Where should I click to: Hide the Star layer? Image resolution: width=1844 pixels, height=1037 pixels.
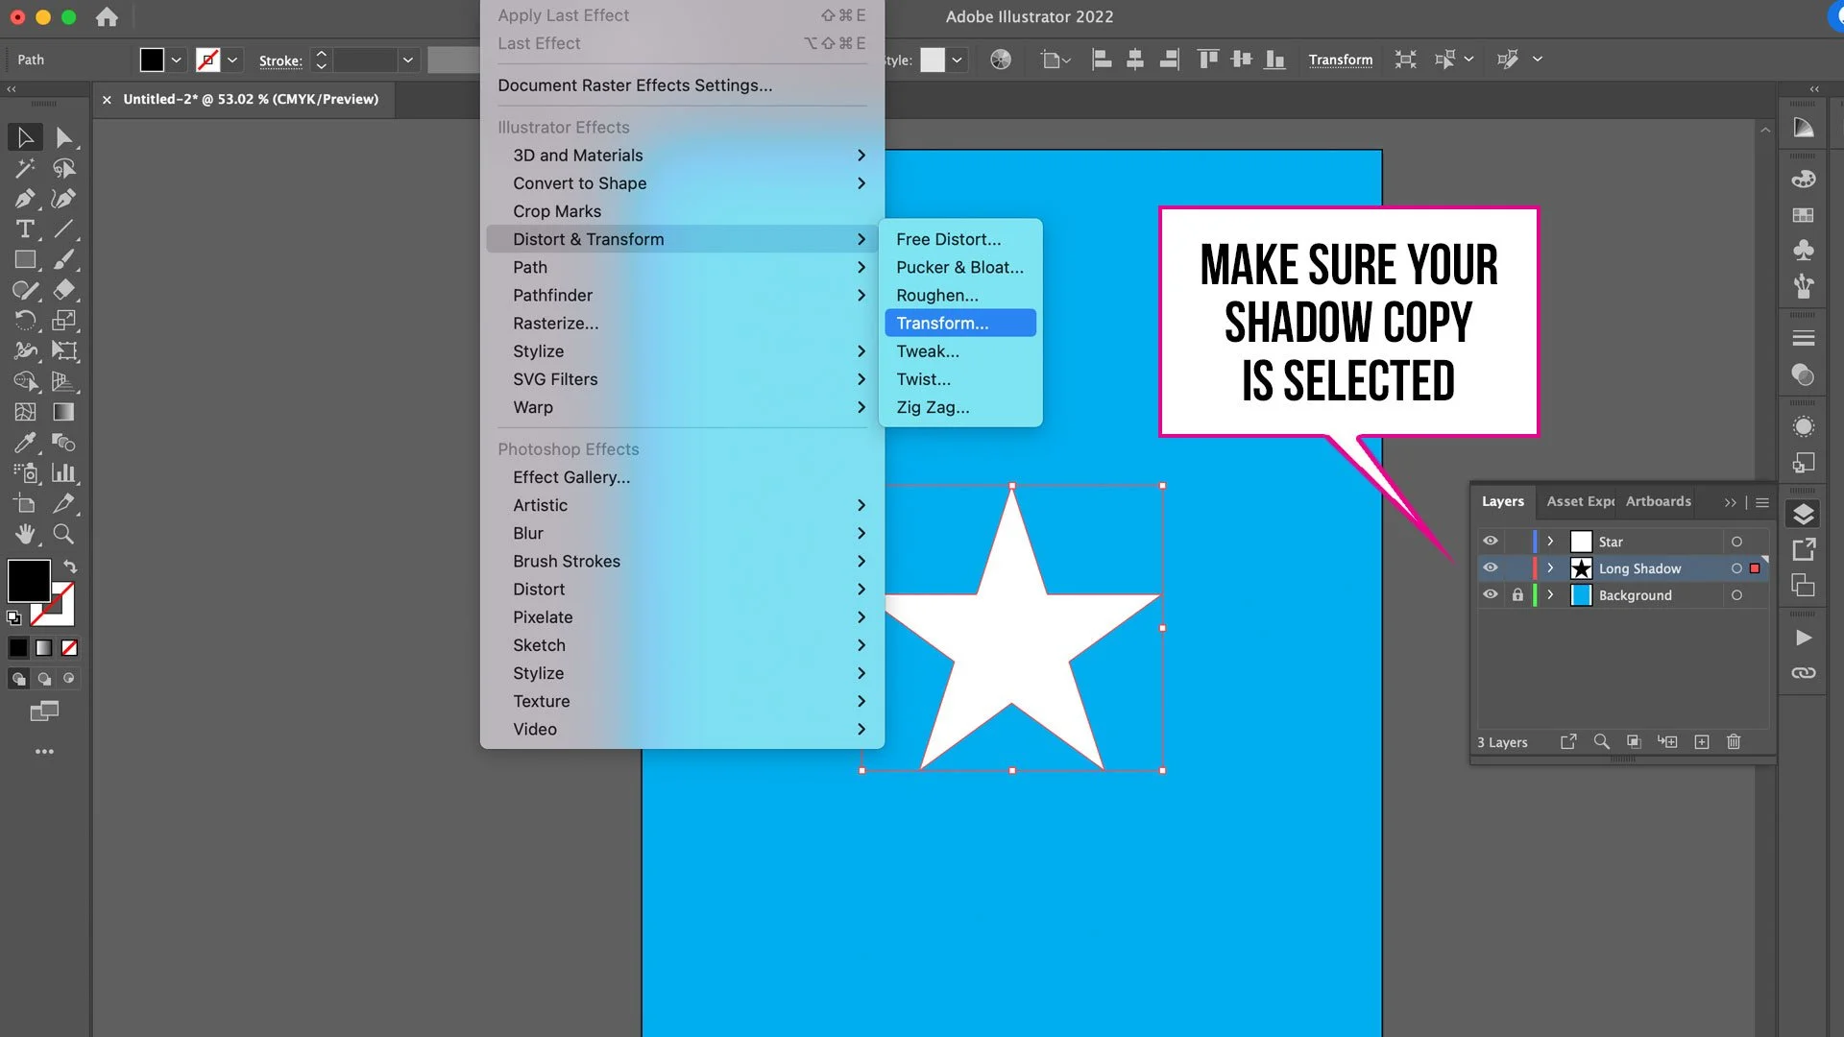pos(1491,542)
